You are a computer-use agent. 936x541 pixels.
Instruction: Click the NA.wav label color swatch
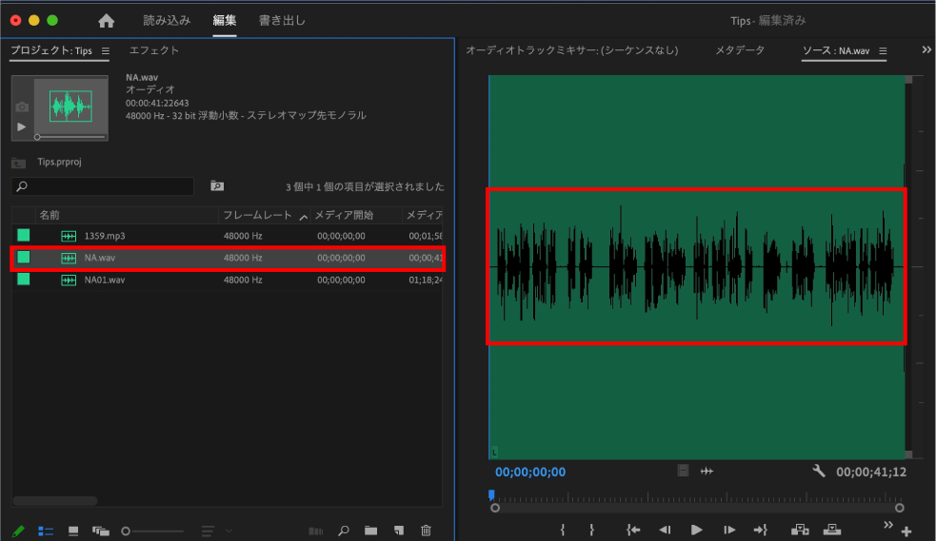coord(23,258)
